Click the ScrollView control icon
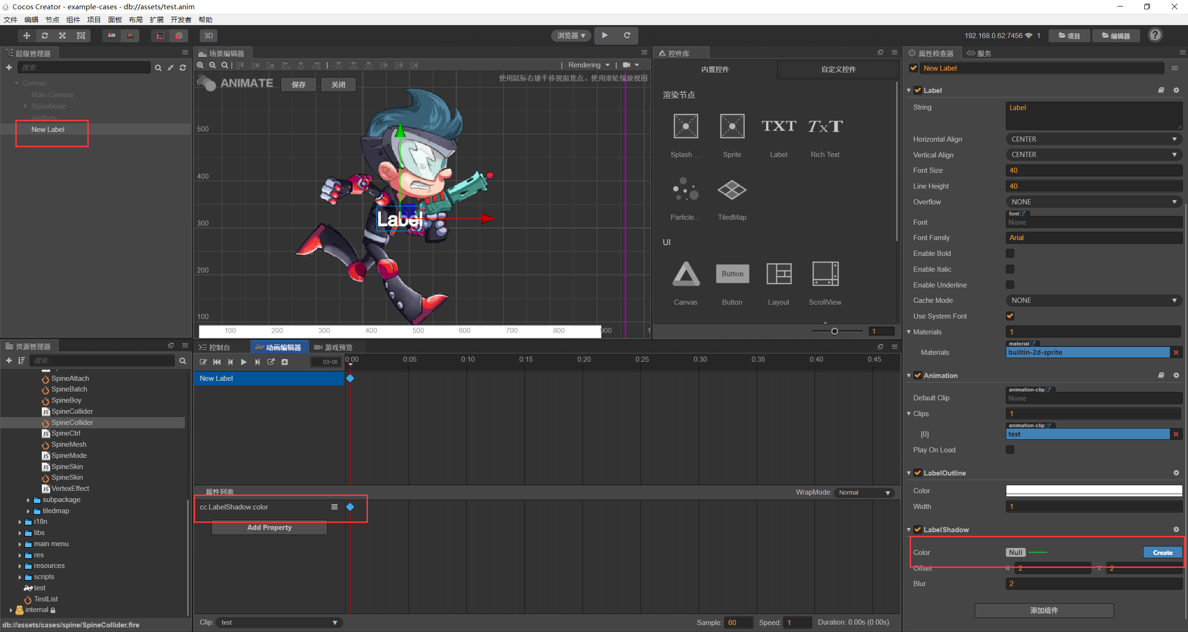 click(x=825, y=274)
